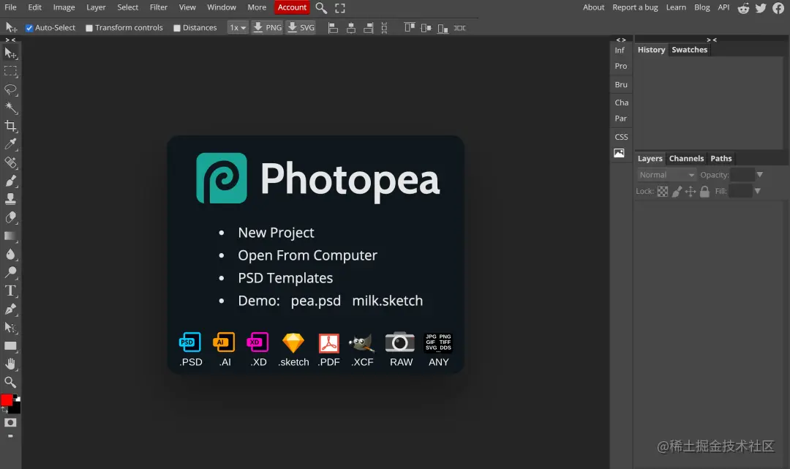Select the Crop tool
Viewport: 790px width, 469px height.
[10, 126]
